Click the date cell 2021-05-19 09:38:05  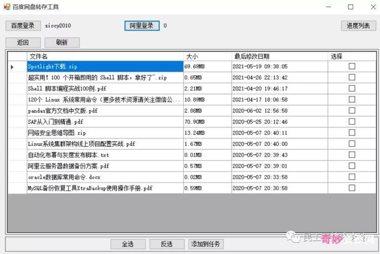[x=280, y=67]
